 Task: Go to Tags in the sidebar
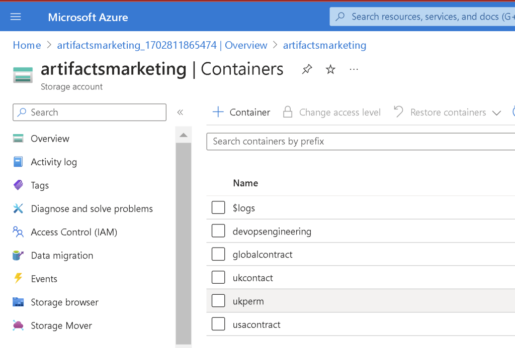coord(40,185)
